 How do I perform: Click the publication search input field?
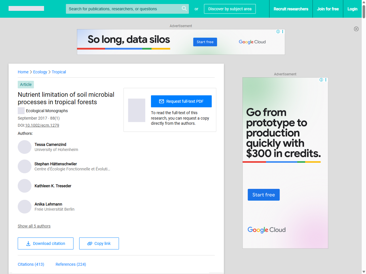coord(123,9)
